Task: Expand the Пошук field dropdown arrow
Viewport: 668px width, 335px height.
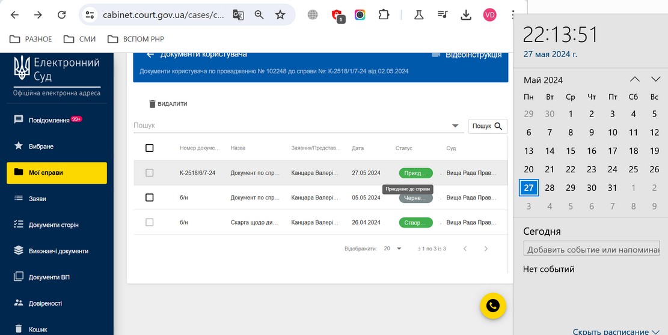Action: tap(455, 126)
